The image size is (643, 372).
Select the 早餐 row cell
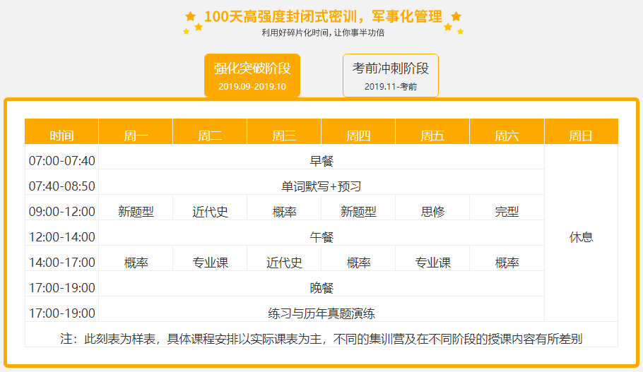pos(321,161)
